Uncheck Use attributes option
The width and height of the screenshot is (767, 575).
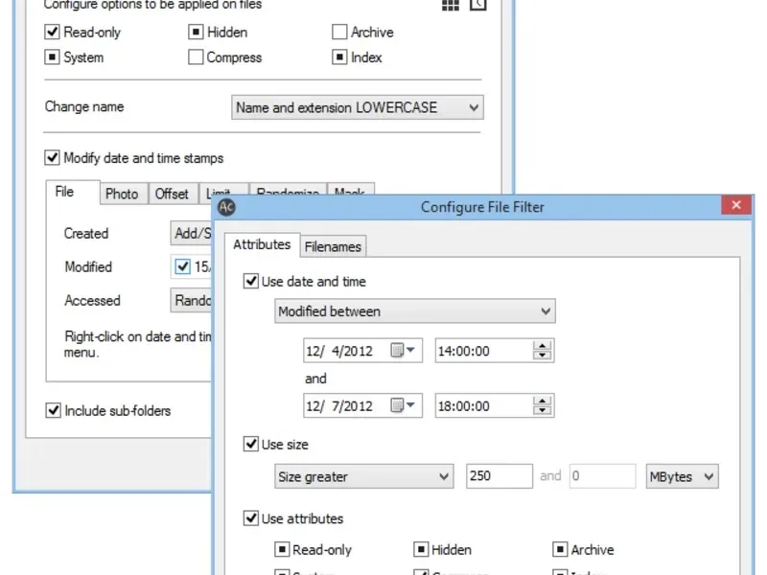pos(251,518)
